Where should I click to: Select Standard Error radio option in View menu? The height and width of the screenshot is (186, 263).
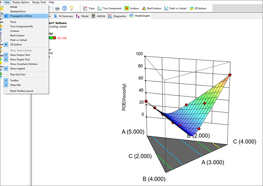[x=19, y=12]
